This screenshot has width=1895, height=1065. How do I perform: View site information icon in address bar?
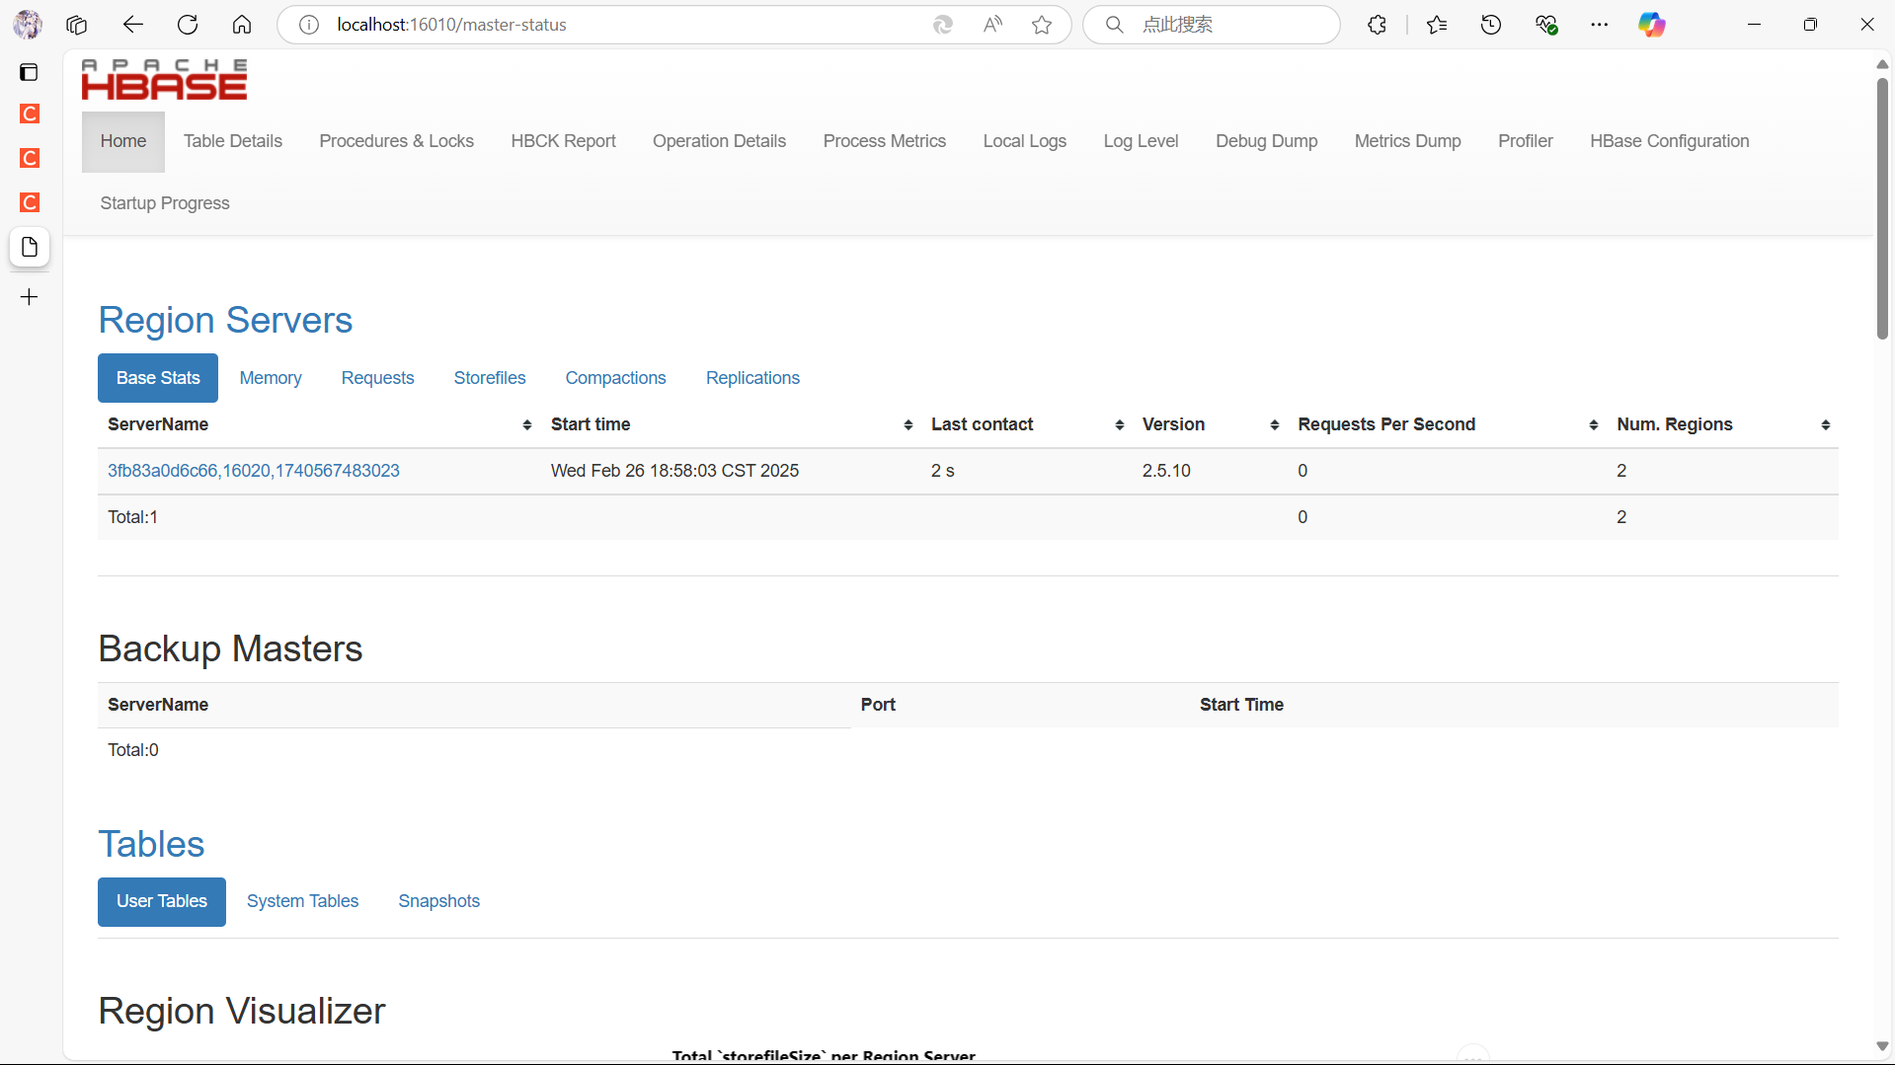point(309,25)
